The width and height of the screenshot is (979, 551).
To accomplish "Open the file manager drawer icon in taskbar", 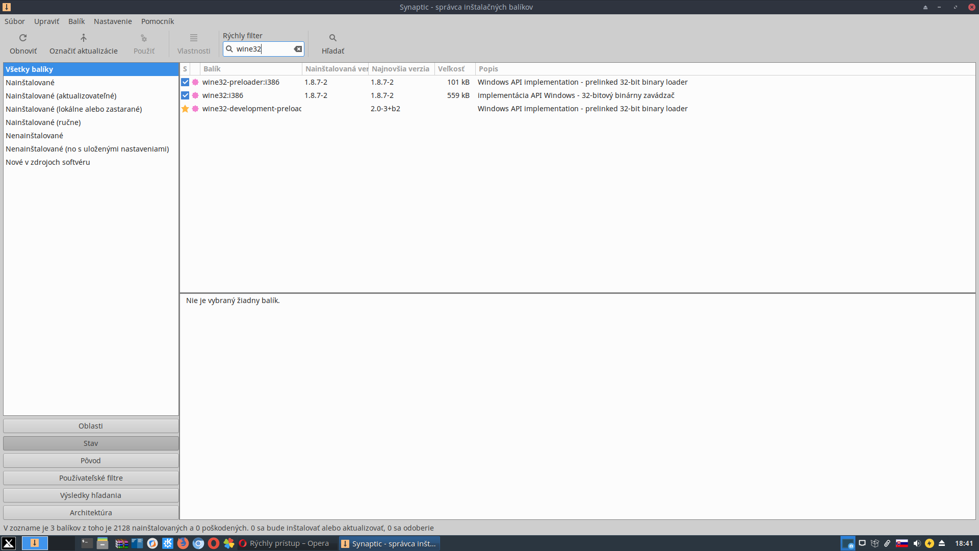I will [x=102, y=543].
